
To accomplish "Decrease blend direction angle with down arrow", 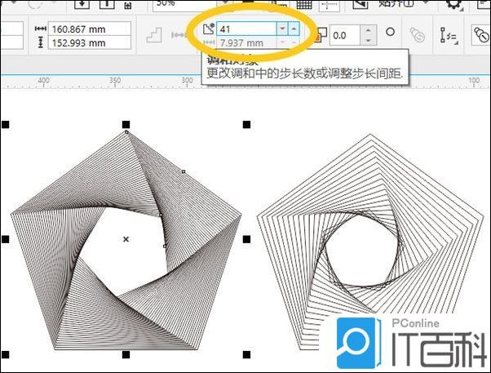I will pyautogui.click(x=369, y=41).
